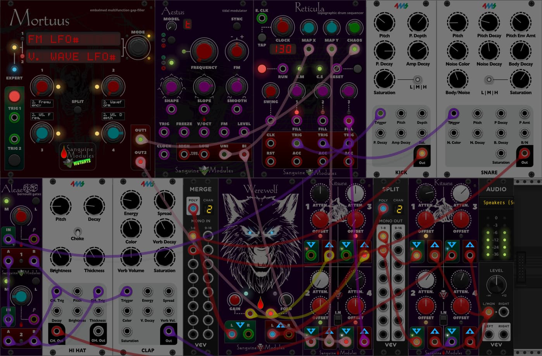Open the CHAN display on MERGE
The width and height of the screenshot is (542, 356).
(x=209, y=209)
